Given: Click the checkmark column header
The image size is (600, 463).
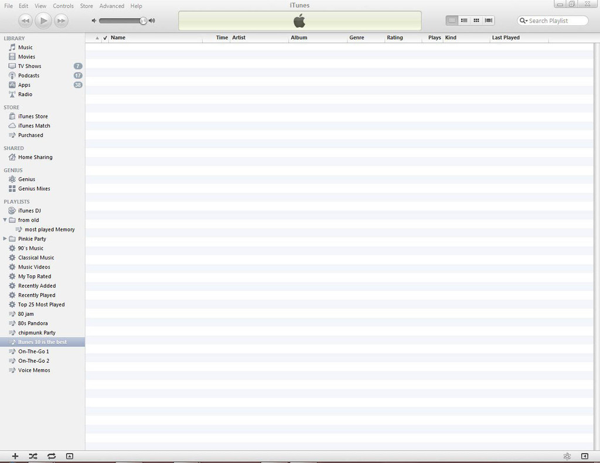Looking at the screenshot, I should pos(105,38).
